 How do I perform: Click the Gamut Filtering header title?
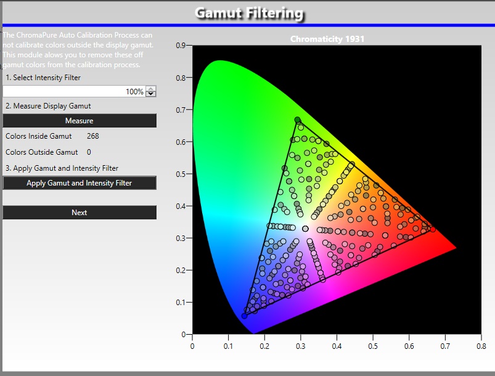pos(248,13)
